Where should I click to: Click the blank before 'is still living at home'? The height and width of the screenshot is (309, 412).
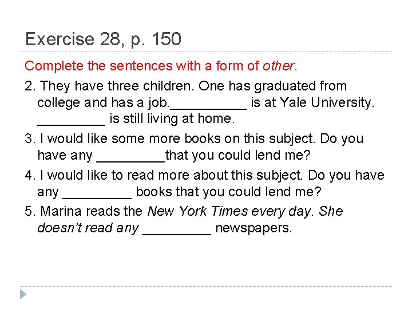click(71, 121)
